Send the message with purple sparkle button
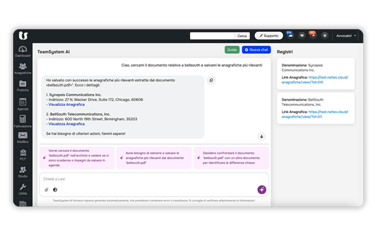 point(262,190)
